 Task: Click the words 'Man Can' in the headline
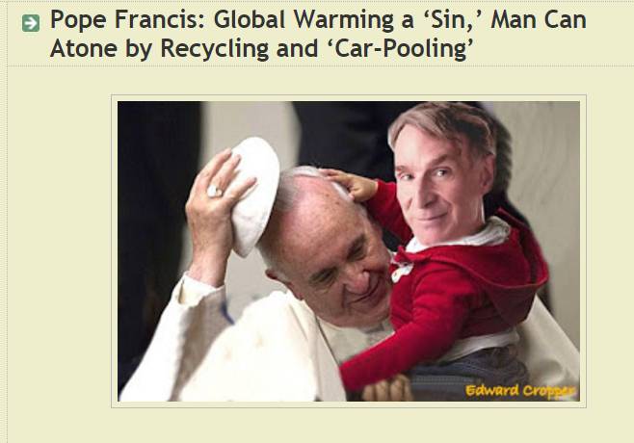[539, 19]
